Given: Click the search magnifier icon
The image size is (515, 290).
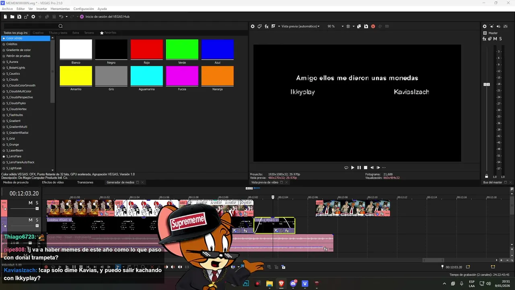Looking at the screenshot, I should (x=61, y=26).
